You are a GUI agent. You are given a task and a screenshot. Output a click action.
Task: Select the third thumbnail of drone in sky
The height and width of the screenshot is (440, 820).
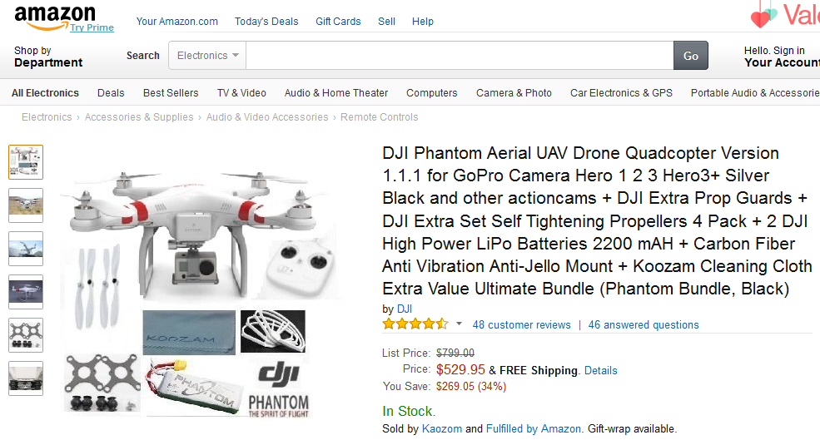tap(26, 249)
